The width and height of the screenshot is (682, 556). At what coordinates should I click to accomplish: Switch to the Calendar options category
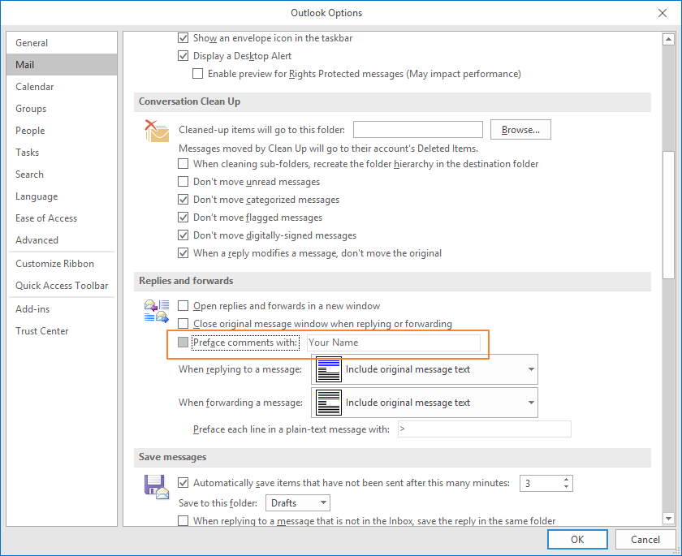pyautogui.click(x=35, y=87)
